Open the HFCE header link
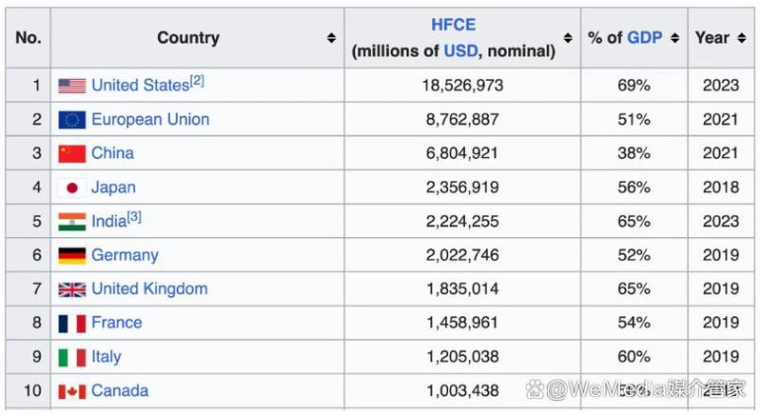The image size is (761, 416). 453,26
